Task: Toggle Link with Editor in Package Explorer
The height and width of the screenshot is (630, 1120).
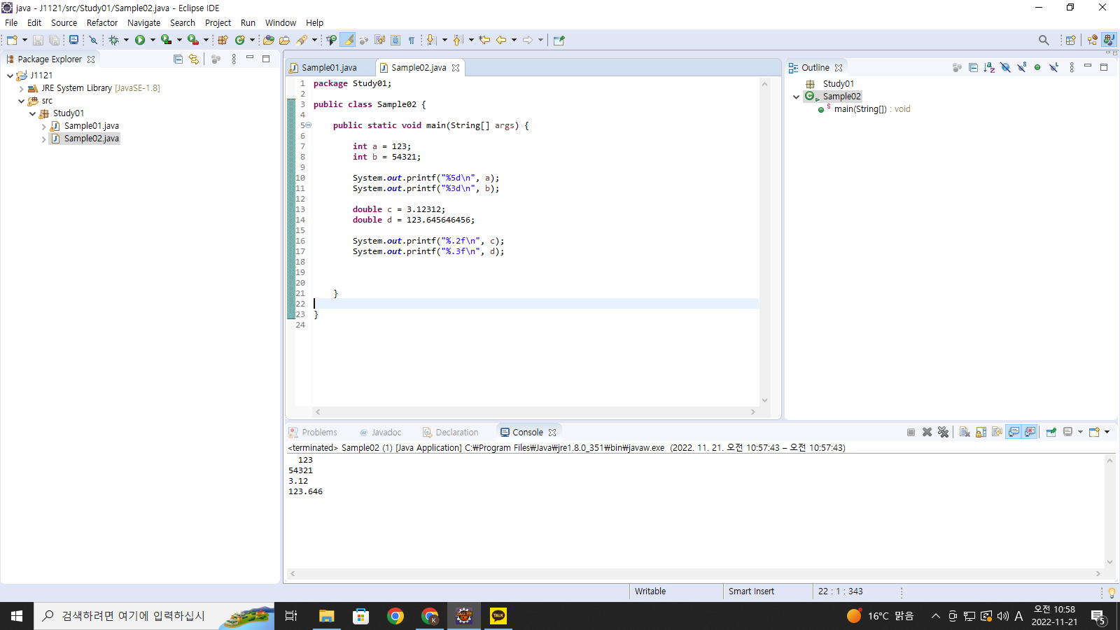Action: pos(194,59)
